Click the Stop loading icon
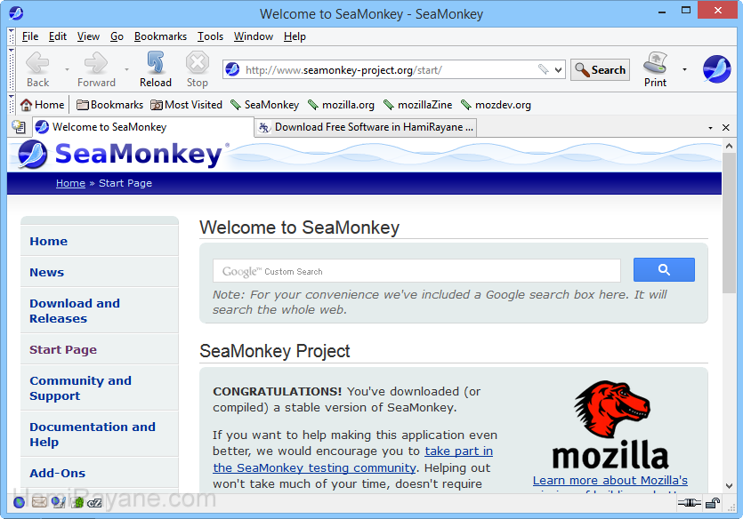This screenshot has height=519, width=743. (x=198, y=62)
